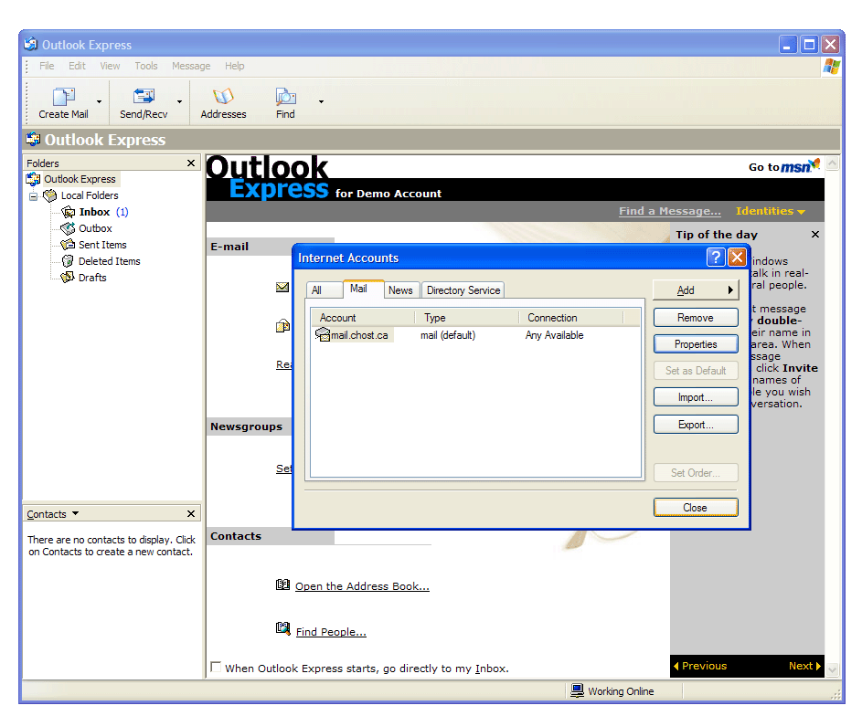
Task: Click the Add button with arrow
Action: [x=696, y=290]
